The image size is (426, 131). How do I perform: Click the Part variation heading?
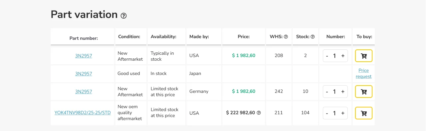click(x=84, y=15)
